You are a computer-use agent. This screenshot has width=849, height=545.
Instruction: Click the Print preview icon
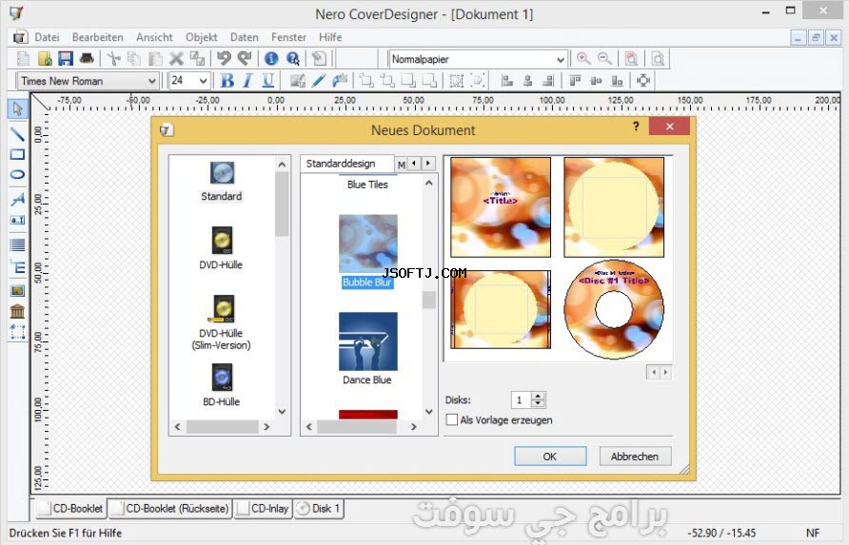click(658, 58)
